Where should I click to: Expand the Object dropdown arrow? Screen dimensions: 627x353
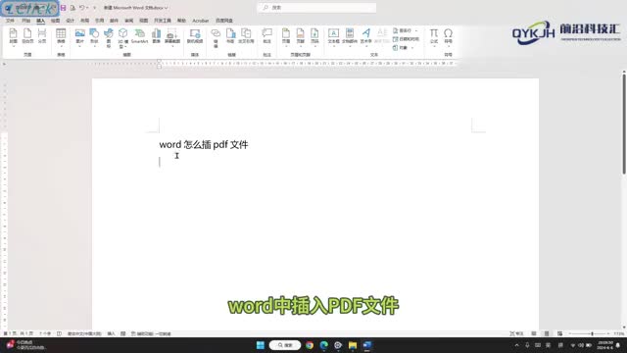coord(412,48)
